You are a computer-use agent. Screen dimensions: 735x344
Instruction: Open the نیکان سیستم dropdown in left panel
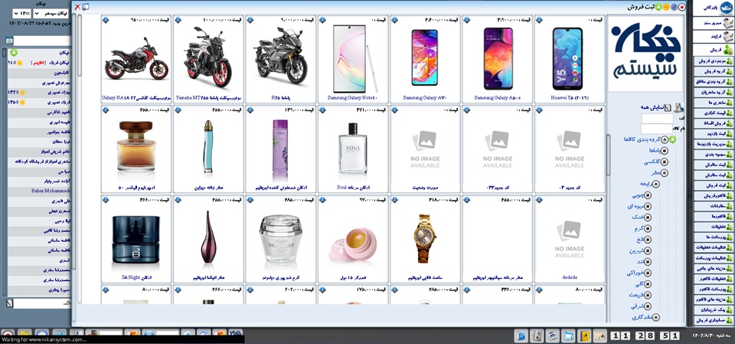click(51, 13)
